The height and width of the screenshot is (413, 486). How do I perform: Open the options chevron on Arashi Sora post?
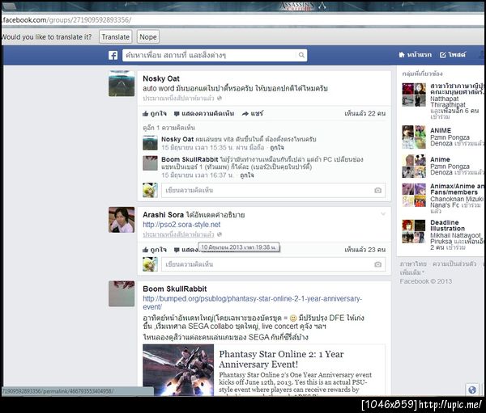coord(383,213)
